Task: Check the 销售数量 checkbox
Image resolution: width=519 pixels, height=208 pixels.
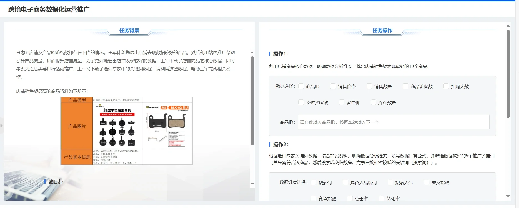Action: 369,86
